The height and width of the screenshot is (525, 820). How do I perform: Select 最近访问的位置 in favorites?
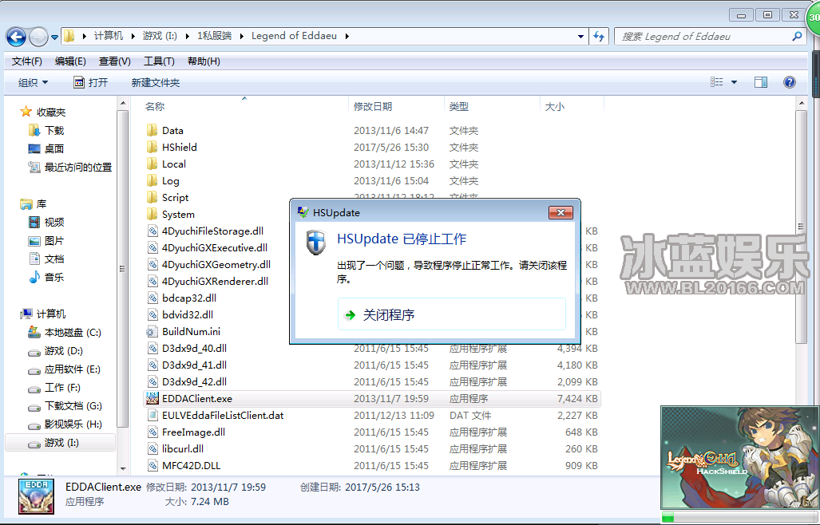[70, 168]
